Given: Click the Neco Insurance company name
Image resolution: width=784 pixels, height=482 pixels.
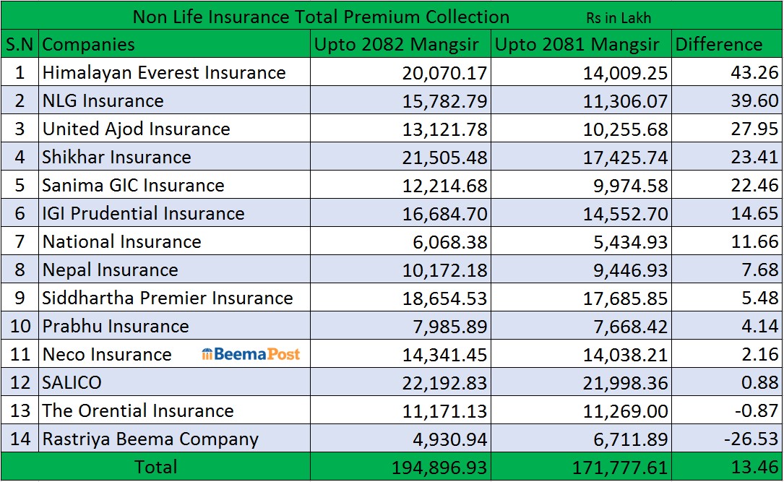Looking at the screenshot, I should coord(107,354).
